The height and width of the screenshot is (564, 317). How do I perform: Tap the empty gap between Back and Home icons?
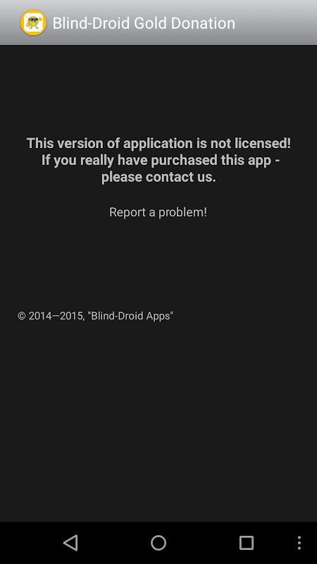click(x=114, y=542)
